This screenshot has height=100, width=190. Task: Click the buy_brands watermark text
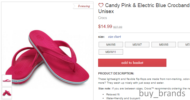click(162, 93)
